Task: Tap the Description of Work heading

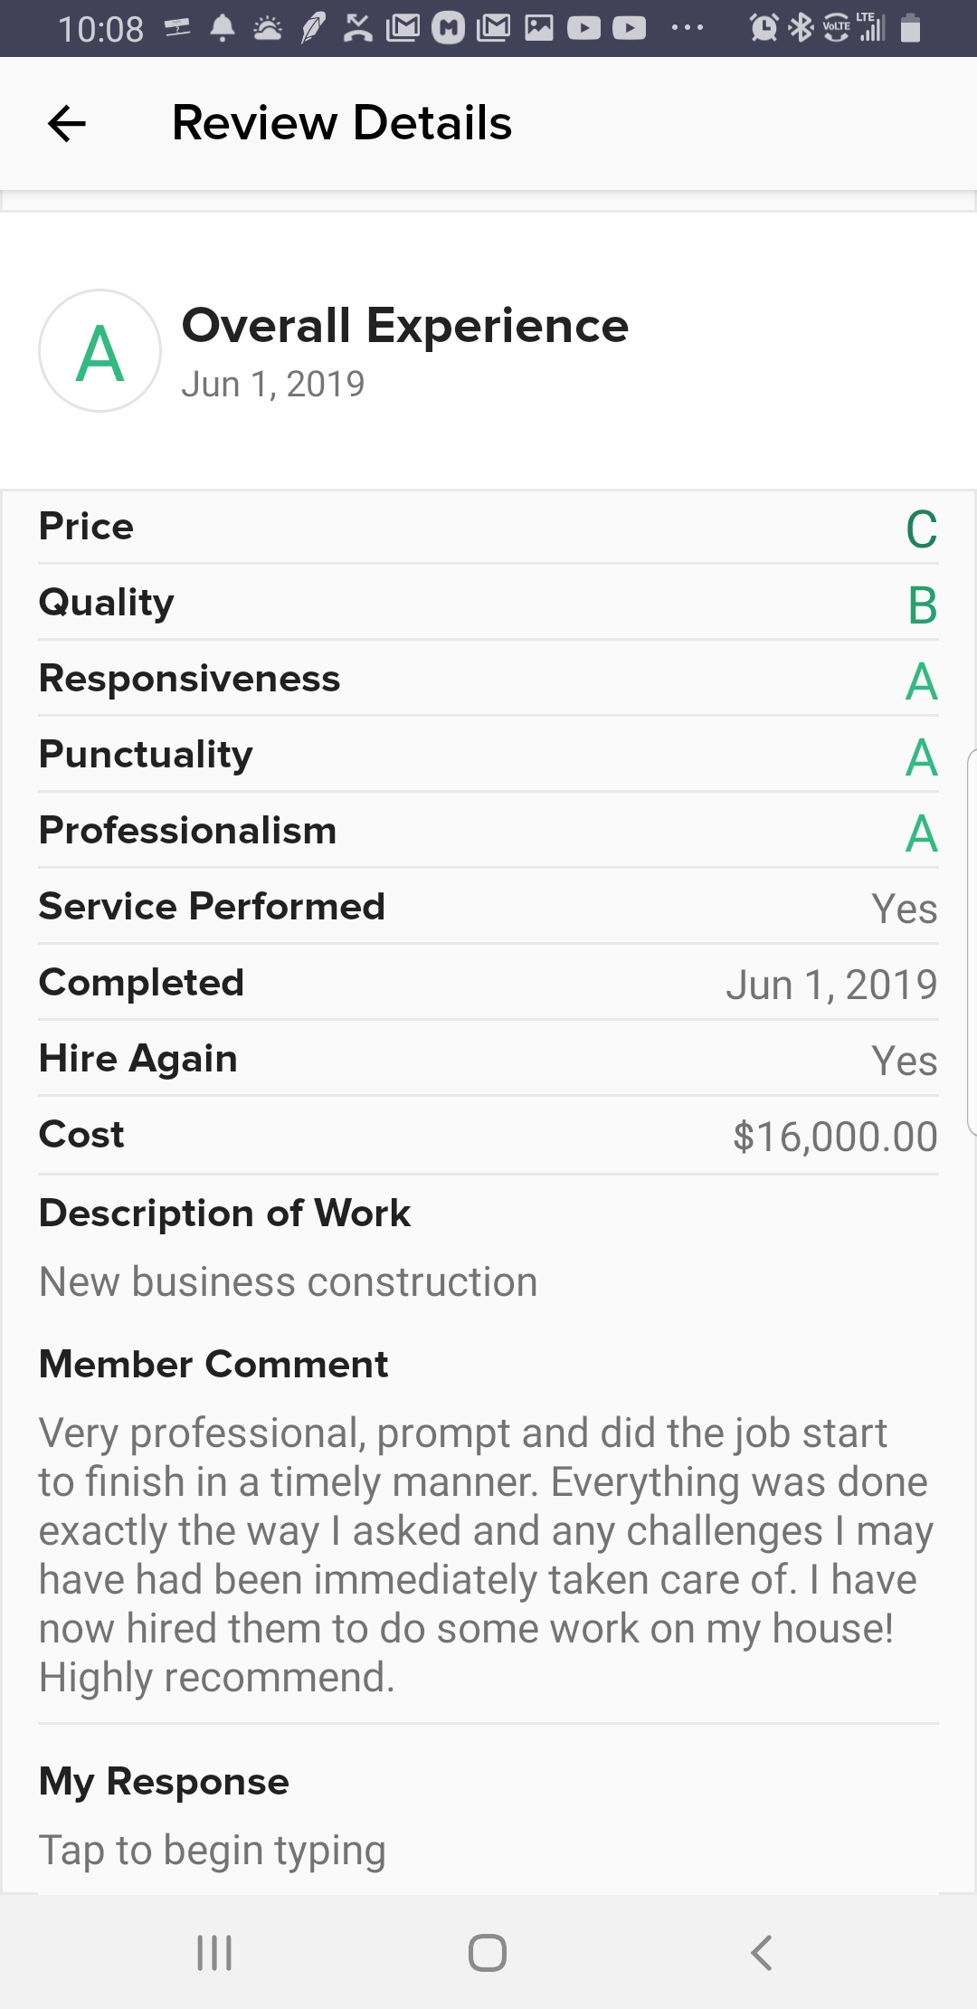Action: [224, 1214]
